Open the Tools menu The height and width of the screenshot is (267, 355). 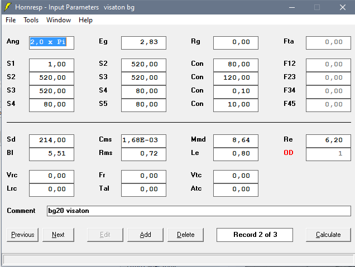[x=31, y=20]
